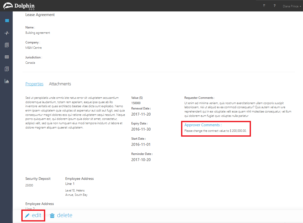Viewport: 303px width, 223px height.
Task: Click the Renewal Date label
Action: [x=141, y=109]
